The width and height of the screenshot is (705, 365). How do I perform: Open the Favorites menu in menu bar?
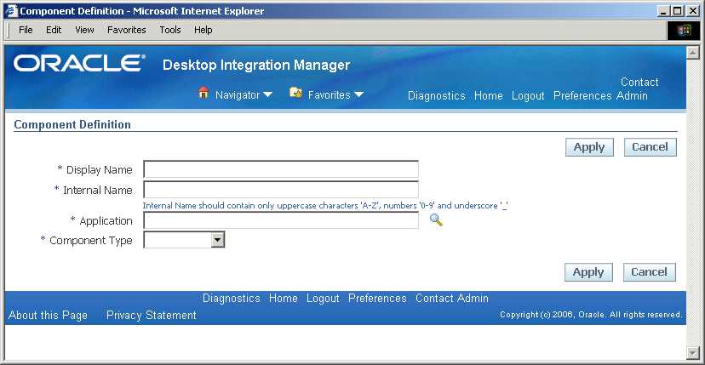coord(126,30)
